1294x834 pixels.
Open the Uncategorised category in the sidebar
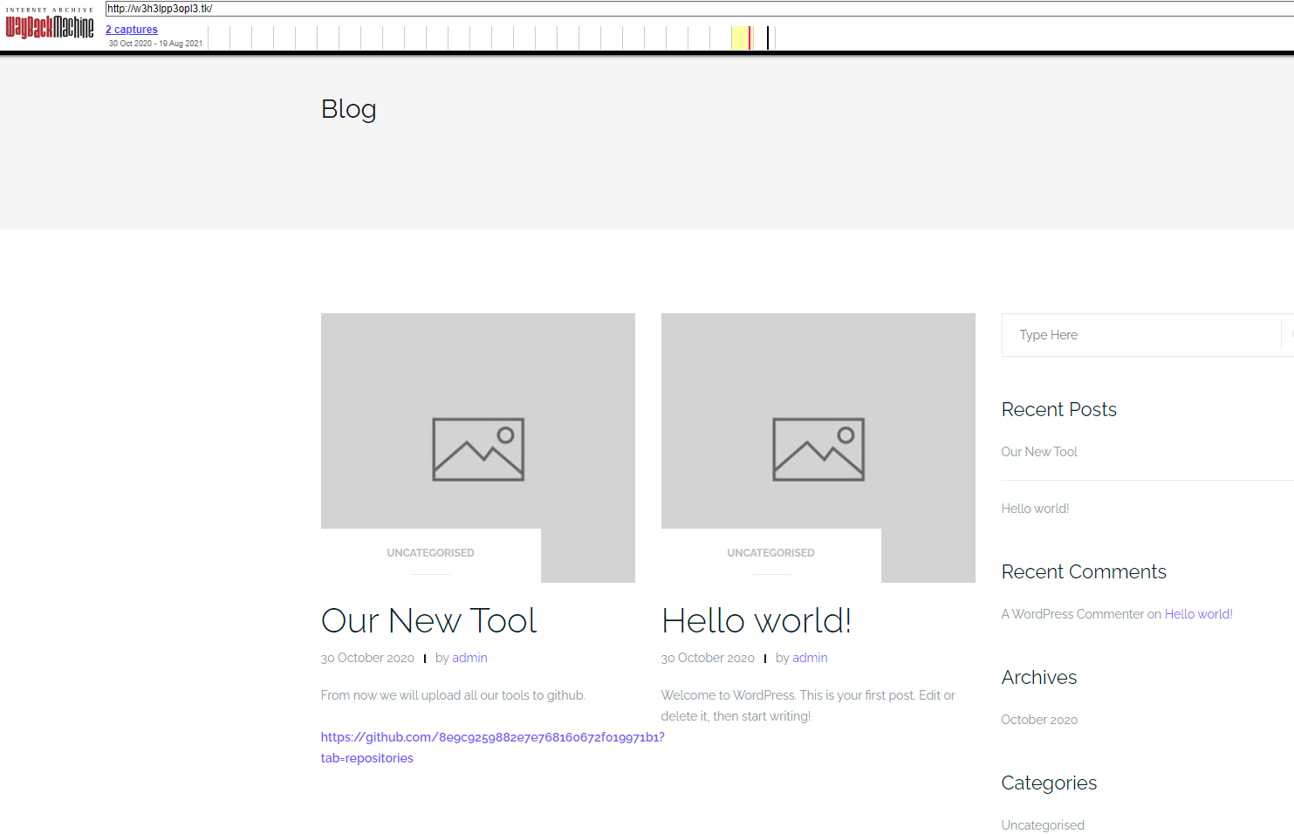coord(1043,825)
